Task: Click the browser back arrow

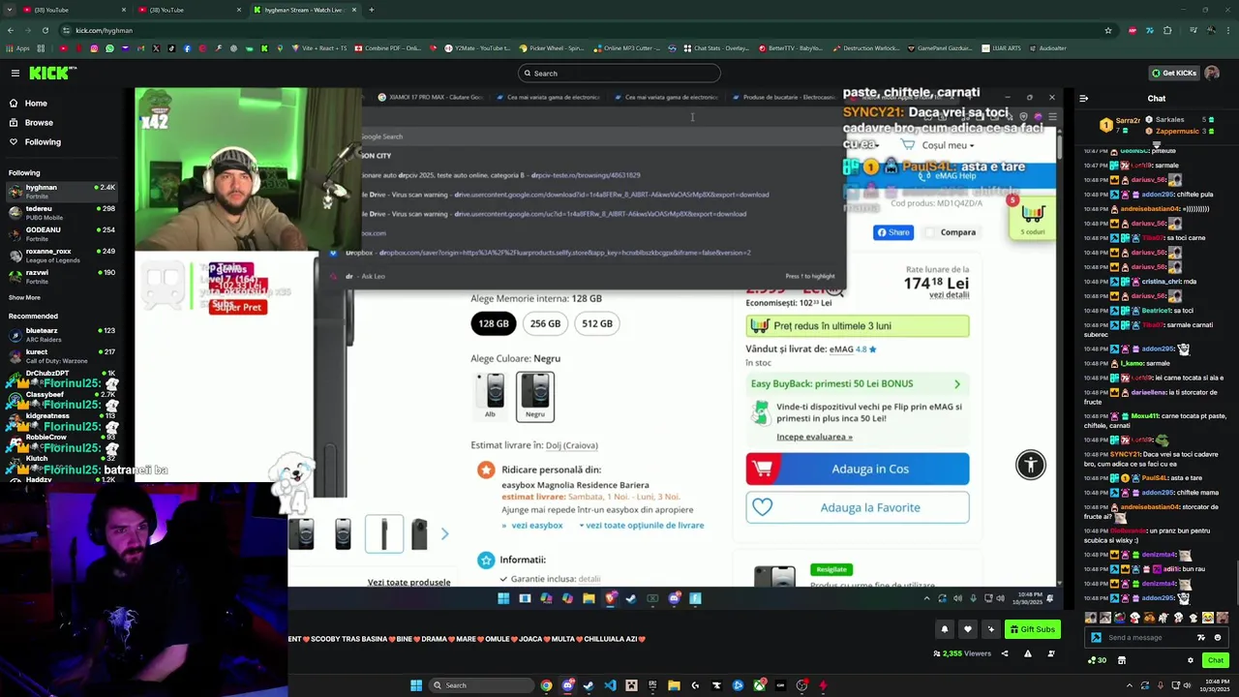Action: [10, 30]
